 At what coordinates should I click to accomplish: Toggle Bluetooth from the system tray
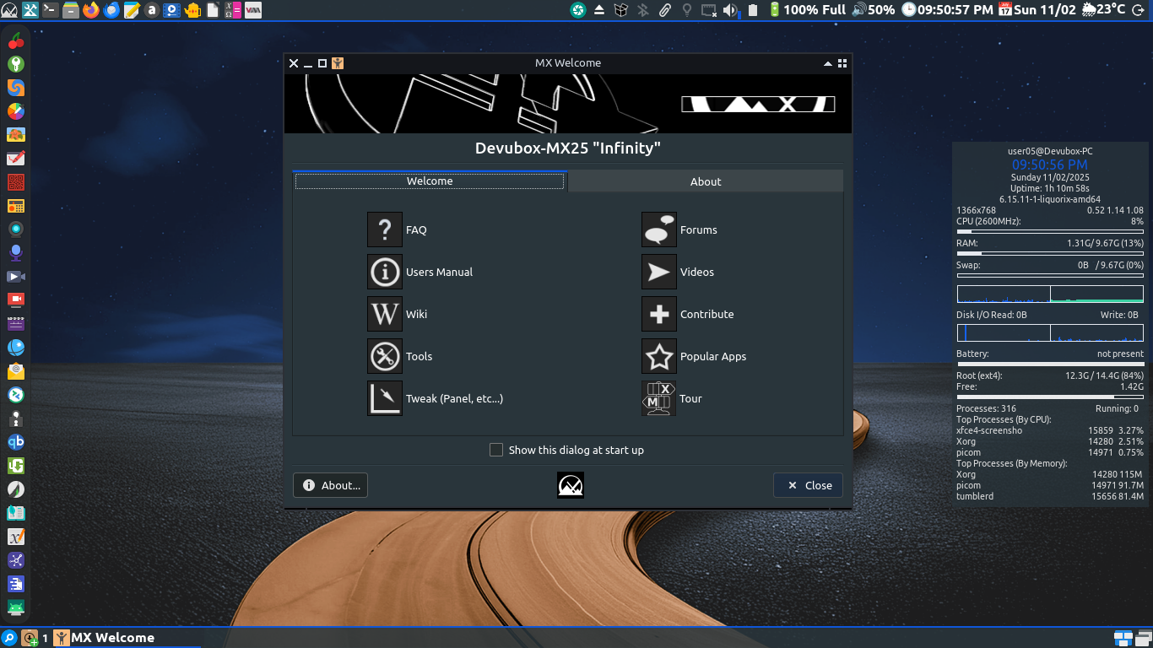tap(641, 10)
